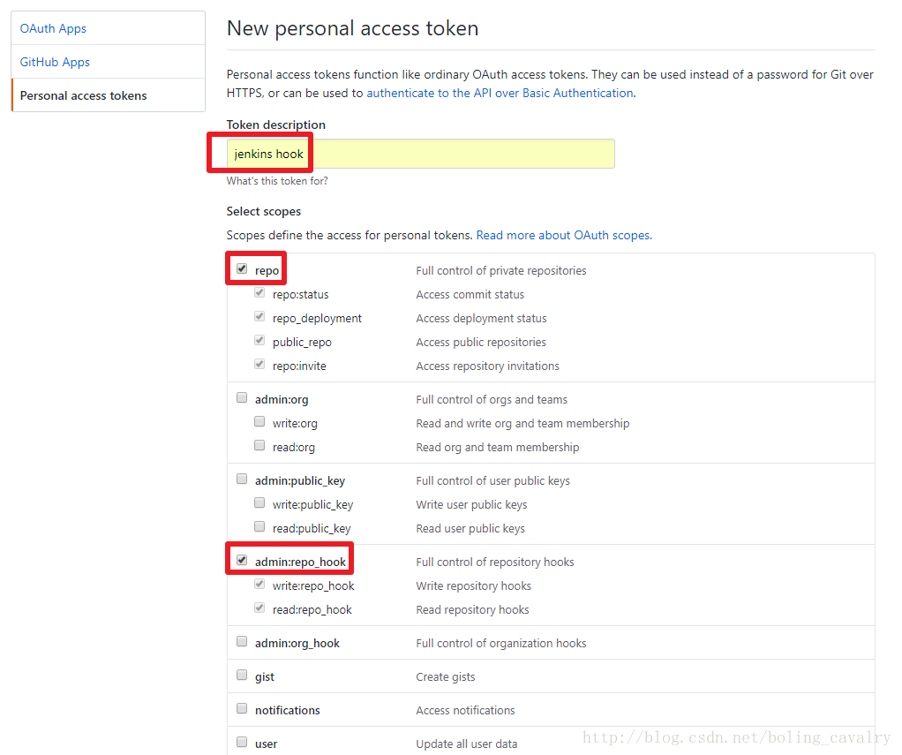Enable the admin:public_key checkbox

[242, 479]
